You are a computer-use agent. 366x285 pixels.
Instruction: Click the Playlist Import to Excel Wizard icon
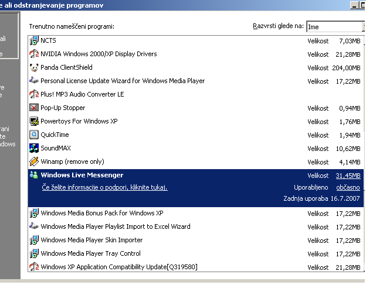(34, 226)
